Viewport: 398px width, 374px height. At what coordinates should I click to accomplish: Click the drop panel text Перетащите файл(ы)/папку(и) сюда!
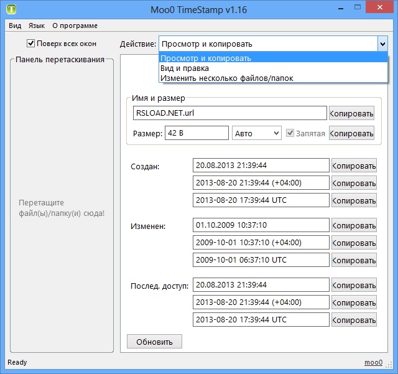point(62,208)
